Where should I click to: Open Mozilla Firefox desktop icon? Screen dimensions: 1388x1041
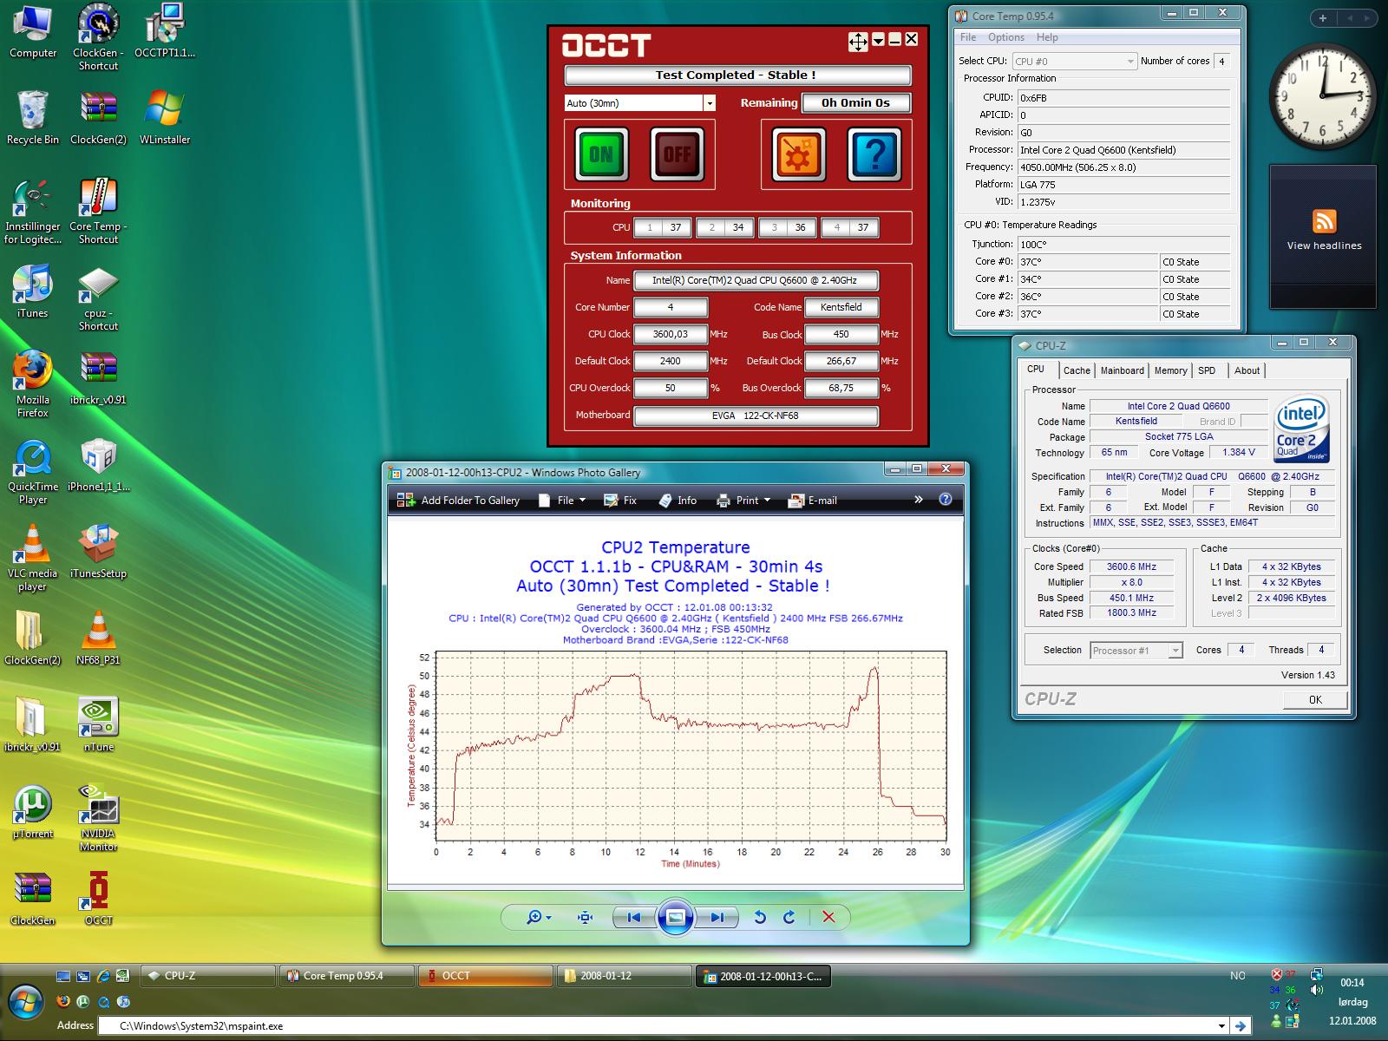click(33, 383)
